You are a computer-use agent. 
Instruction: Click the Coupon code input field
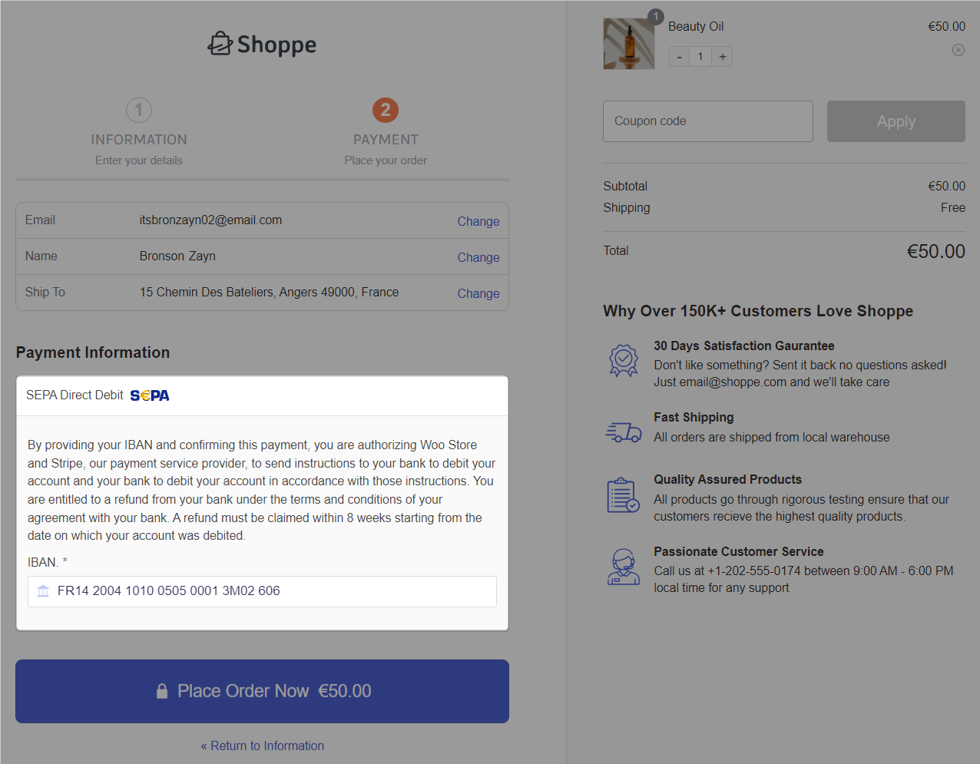pos(708,121)
